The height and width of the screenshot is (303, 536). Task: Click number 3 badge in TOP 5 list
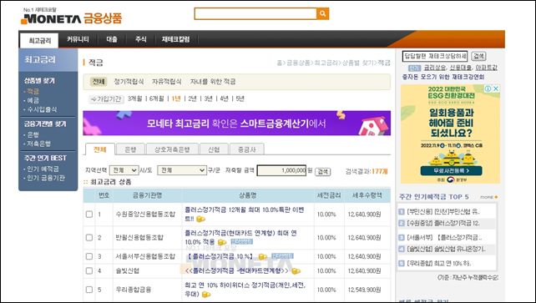pyautogui.click(x=402, y=237)
